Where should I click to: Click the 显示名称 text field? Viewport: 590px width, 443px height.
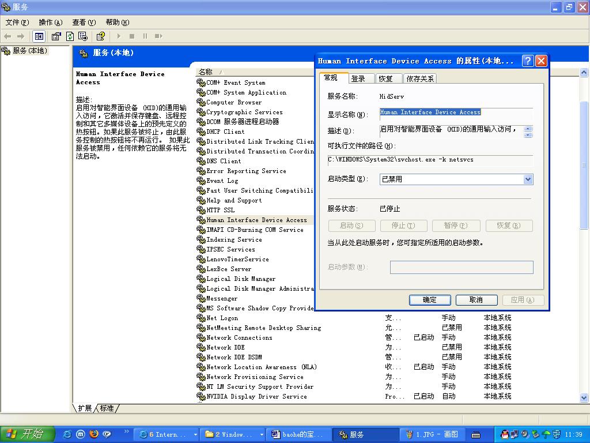(455, 112)
